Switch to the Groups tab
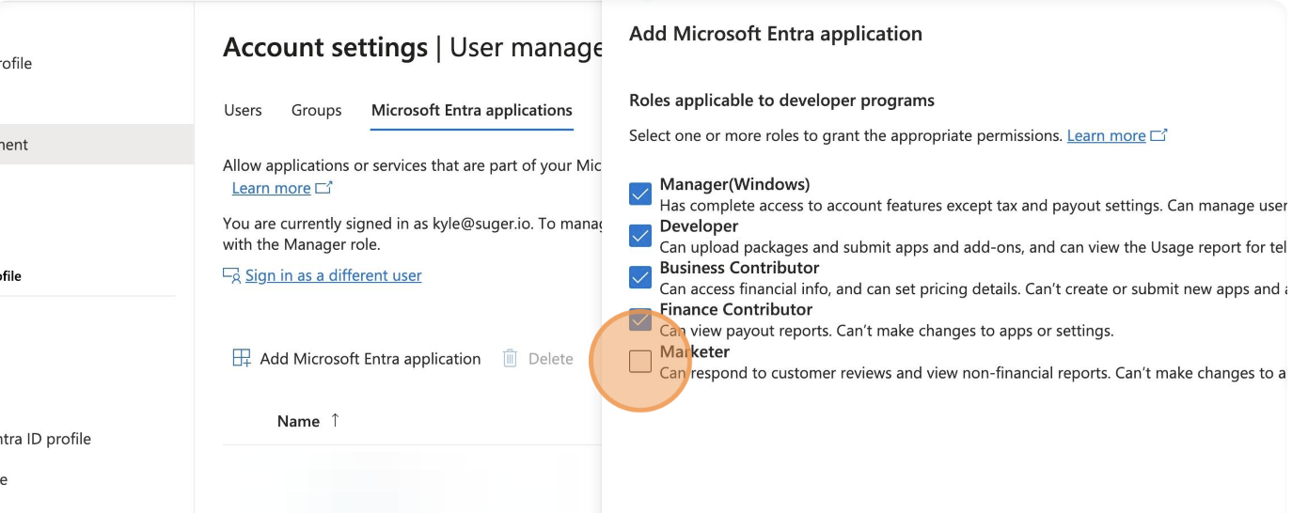The height and width of the screenshot is (513, 1292). coord(316,110)
